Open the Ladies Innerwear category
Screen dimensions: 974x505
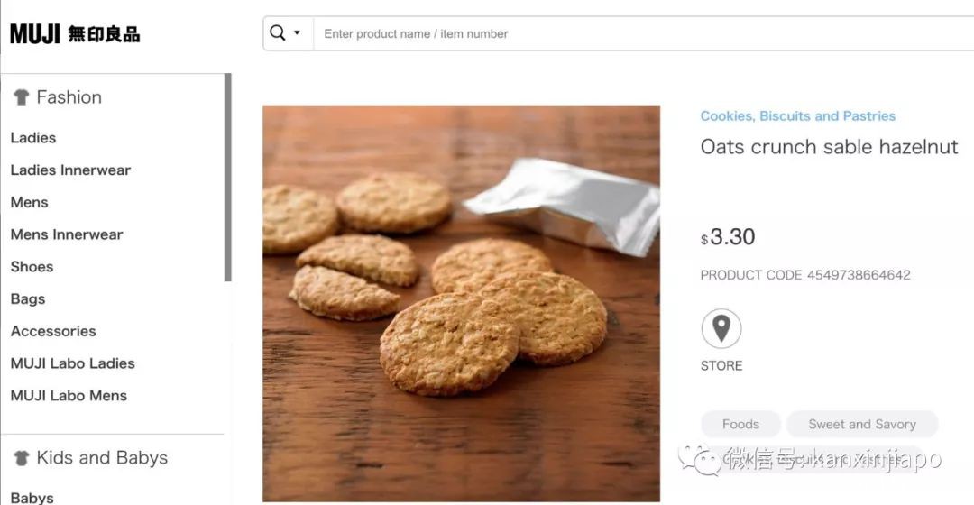[x=70, y=170]
